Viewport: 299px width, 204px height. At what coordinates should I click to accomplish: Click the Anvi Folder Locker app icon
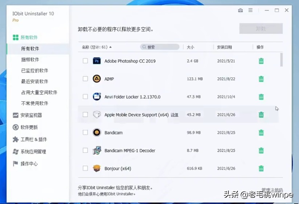pos(97,97)
